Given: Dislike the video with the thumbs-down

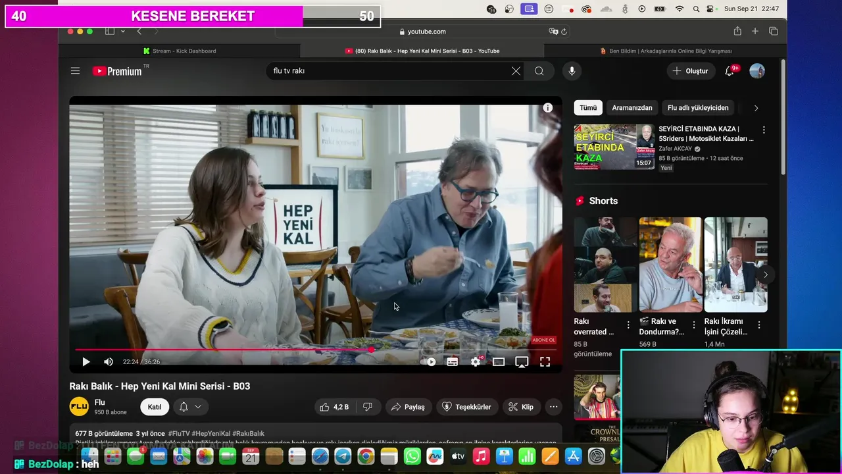Looking at the screenshot, I should point(368,407).
